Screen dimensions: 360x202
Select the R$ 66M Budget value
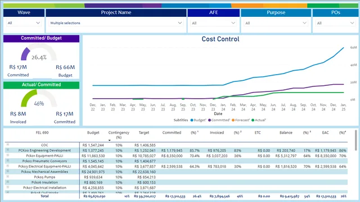coord(65,67)
